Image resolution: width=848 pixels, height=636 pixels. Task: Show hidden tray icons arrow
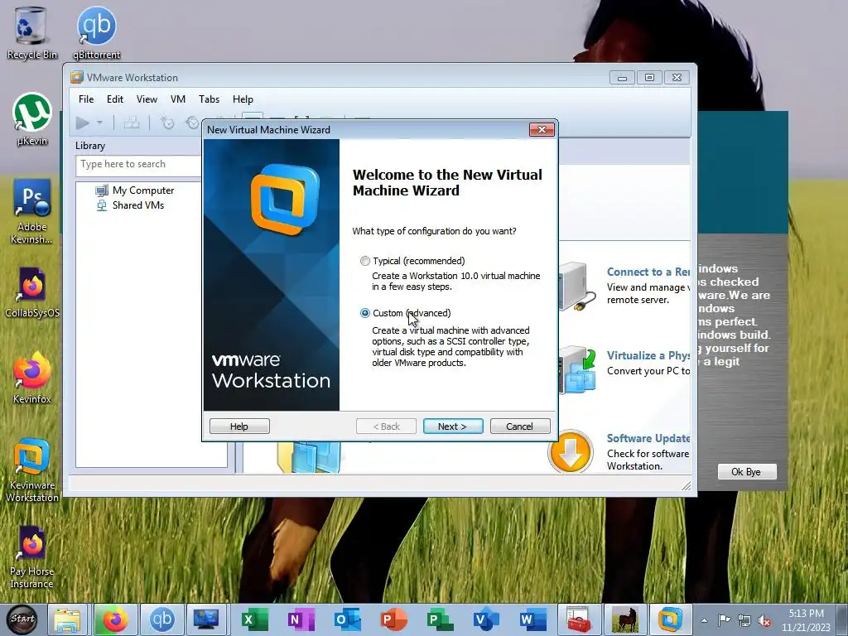pyautogui.click(x=705, y=620)
